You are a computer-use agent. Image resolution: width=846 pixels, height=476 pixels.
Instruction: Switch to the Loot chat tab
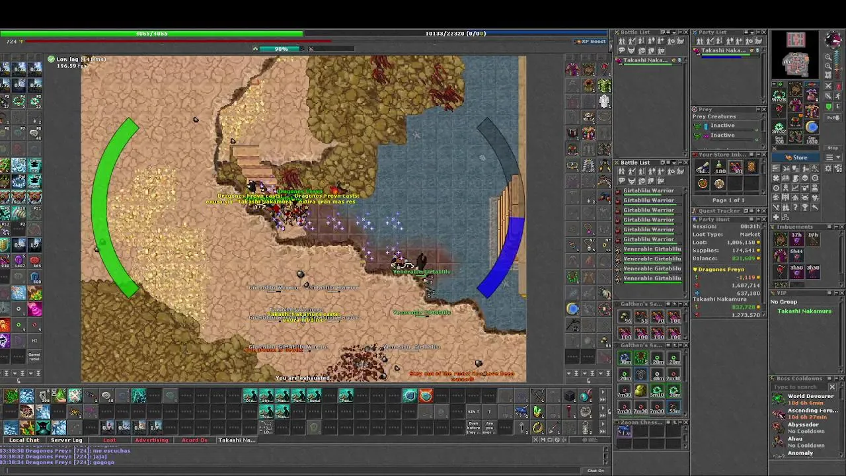click(x=109, y=440)
